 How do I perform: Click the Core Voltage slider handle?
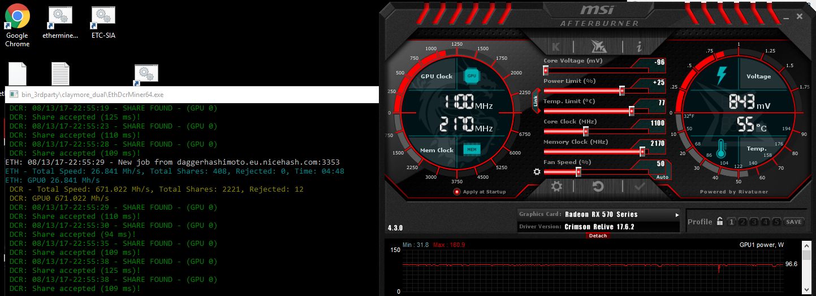point(546,70)
